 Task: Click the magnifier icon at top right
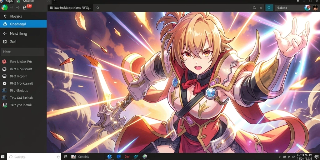coord(254,8)
